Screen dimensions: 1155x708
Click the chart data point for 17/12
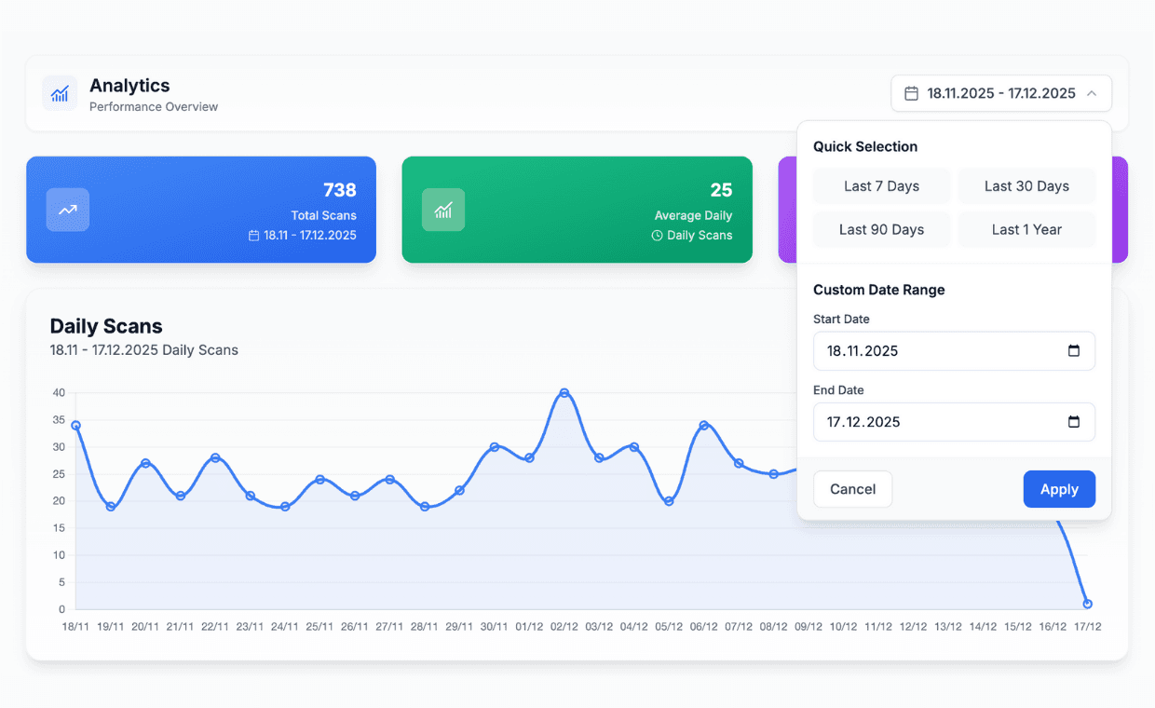[x=1087, y=604]
